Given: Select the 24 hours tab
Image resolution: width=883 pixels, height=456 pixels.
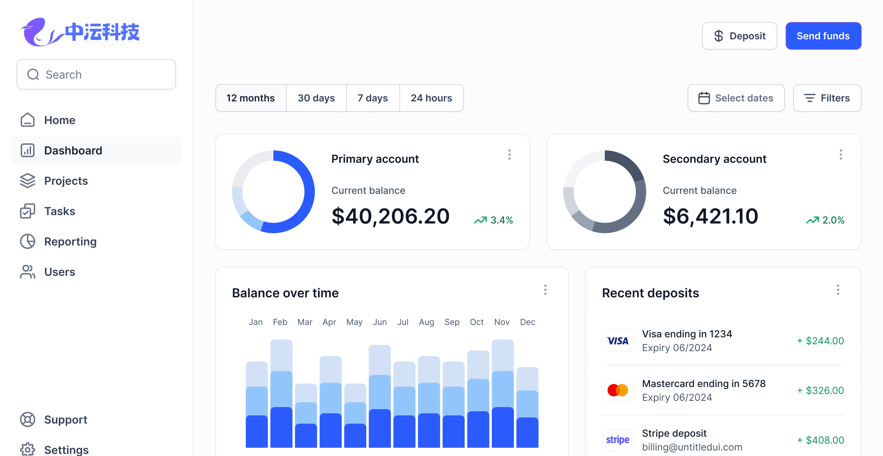Looking at the screenshot, I should pyautogui.click(x=431, y=98).
